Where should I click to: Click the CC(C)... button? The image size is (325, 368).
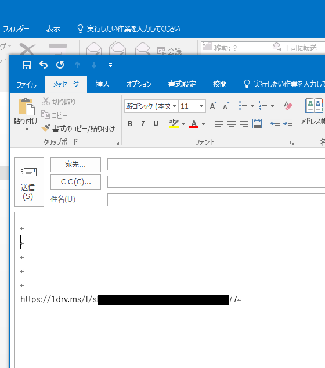pyautogui.click(x=75, y=182)
